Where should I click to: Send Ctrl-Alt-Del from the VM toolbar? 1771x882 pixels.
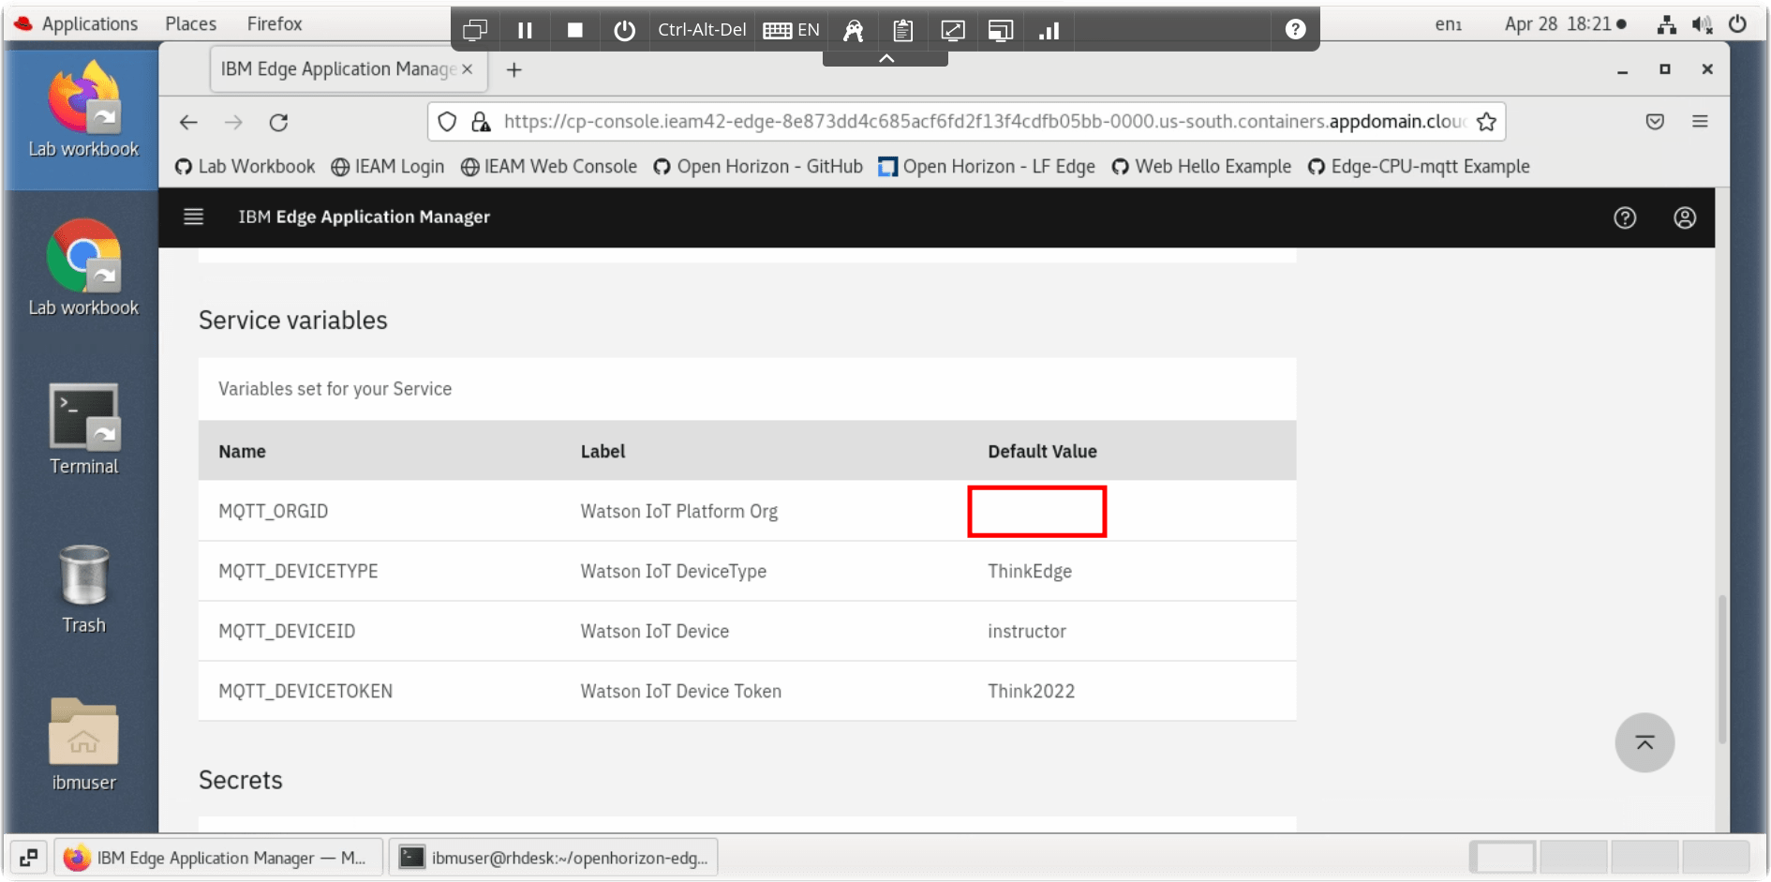point(702,30)
